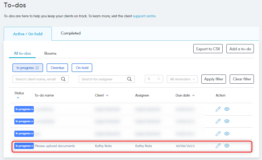
Task: Click the pencil edit icon for Kathy Nola's to-do
Action: [218, 146]
